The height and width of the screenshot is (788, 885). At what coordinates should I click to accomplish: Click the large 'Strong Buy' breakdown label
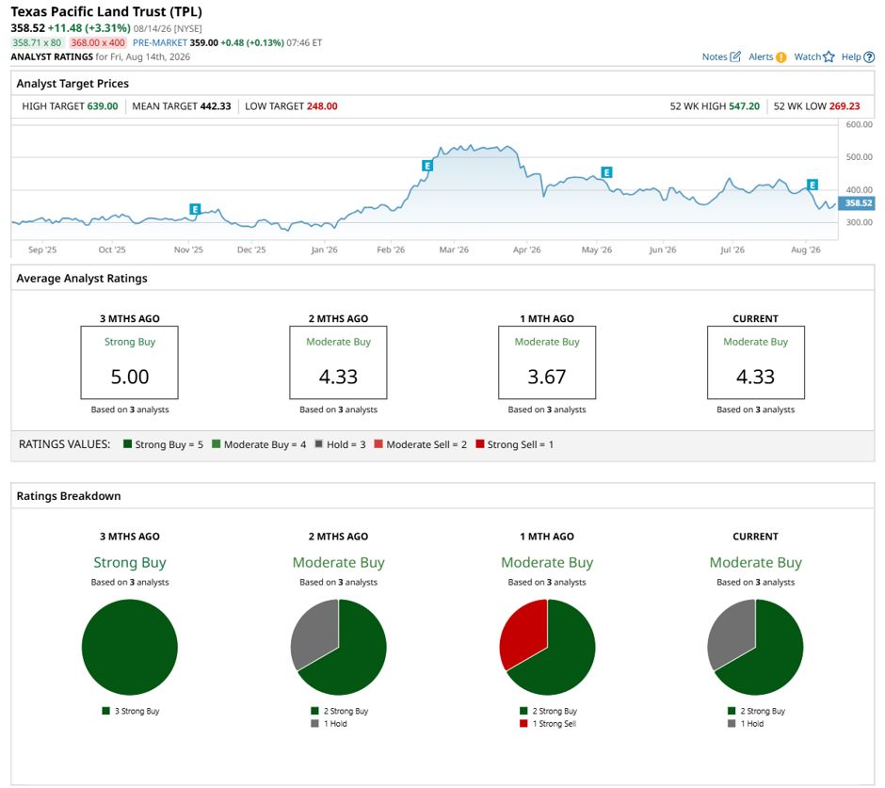(130, 562)
